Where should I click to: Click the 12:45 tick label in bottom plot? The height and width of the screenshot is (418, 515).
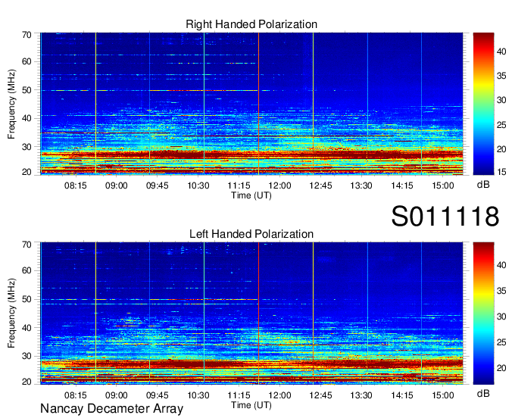click(320, 395)
